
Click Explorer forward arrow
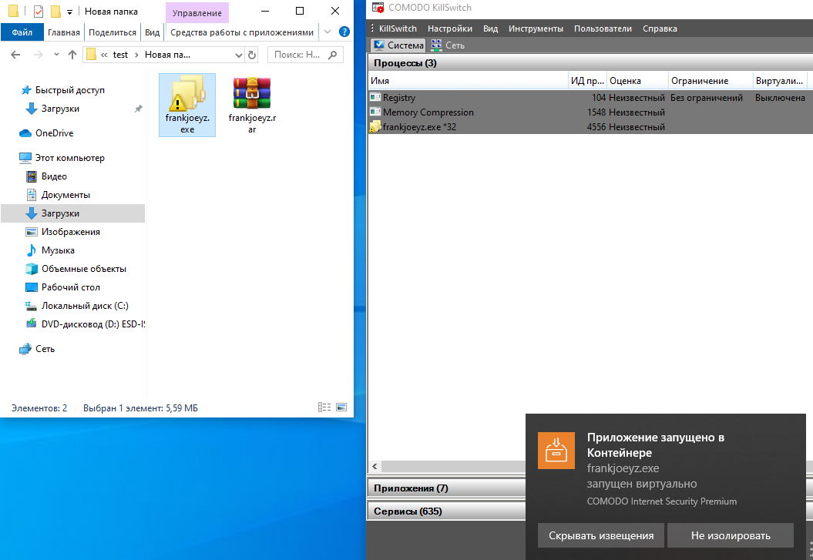point(38,55)
